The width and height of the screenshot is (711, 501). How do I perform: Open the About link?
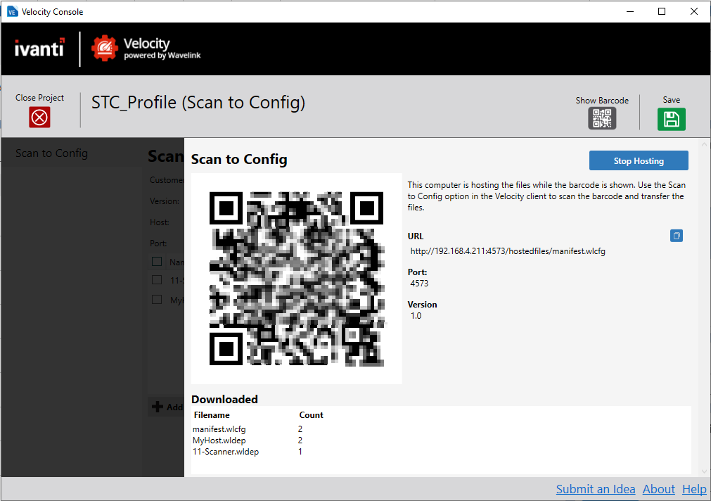click(x=658, y=489)
